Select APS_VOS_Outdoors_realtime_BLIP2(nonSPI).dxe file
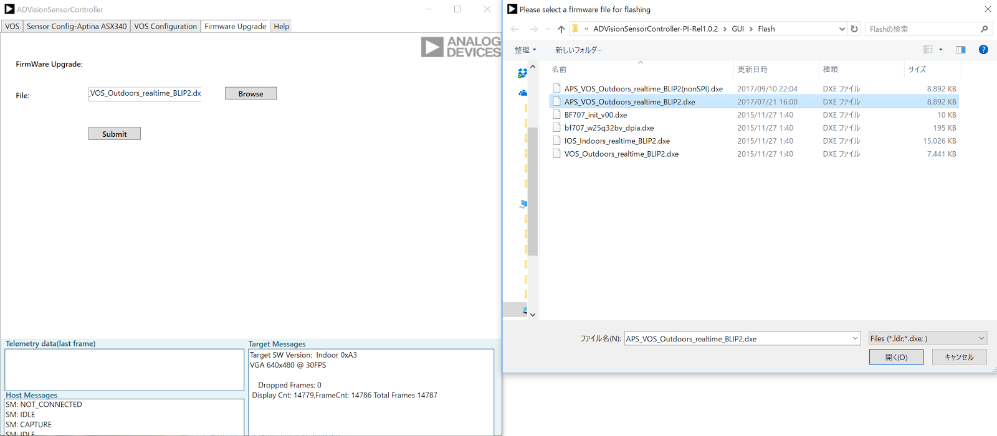Image resolution: width=997 pixels, height=436 pixels. pyautogui.click(x=643, y=89)
